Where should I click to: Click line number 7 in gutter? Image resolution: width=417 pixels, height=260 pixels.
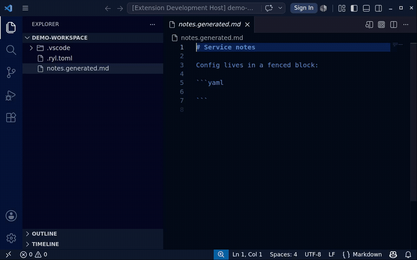click(x=182, y=101)
